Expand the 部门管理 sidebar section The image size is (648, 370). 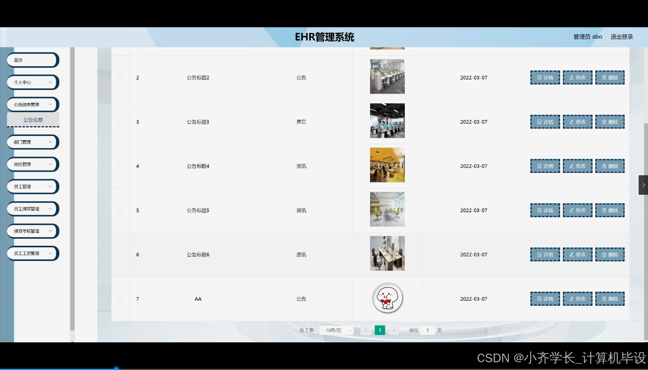(32, 142)
